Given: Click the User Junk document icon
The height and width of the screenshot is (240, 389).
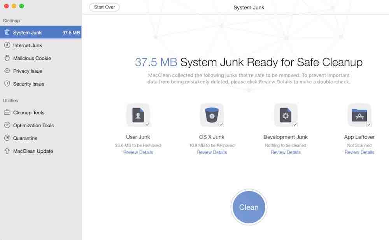Looking at the screenshot, I should (x=138, y=115).
